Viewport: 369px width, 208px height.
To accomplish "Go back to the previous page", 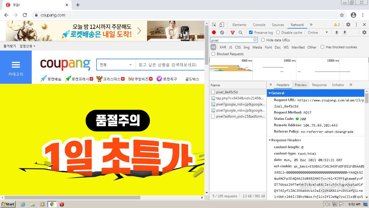I will pos(6,15).
